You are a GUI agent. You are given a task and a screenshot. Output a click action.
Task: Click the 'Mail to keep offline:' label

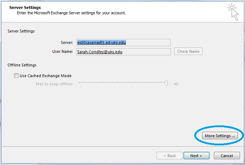54,84
